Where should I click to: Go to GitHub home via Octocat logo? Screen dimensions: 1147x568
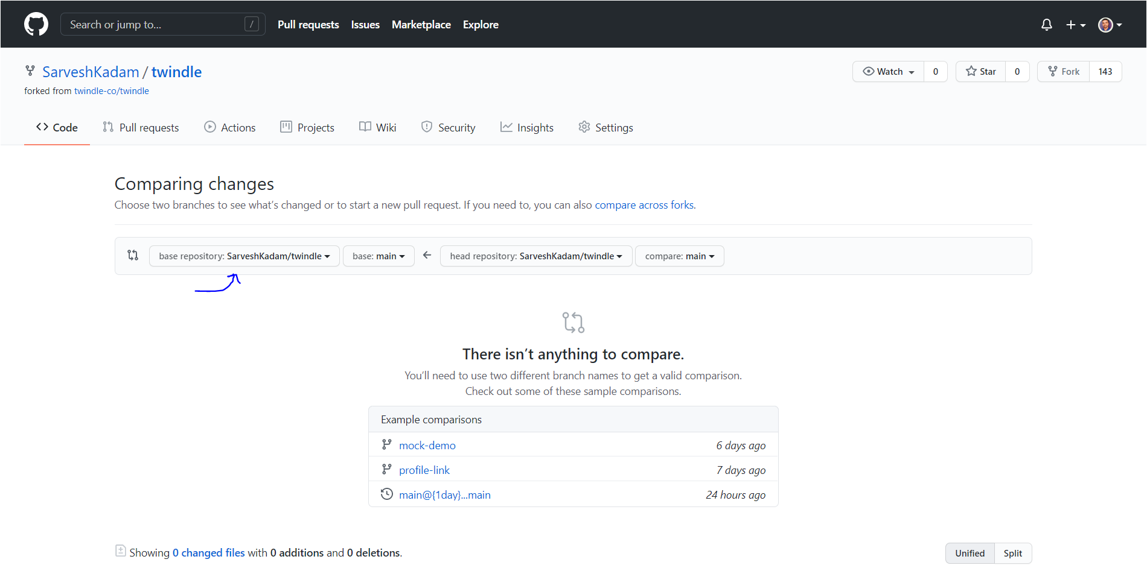tap(36, 24)
